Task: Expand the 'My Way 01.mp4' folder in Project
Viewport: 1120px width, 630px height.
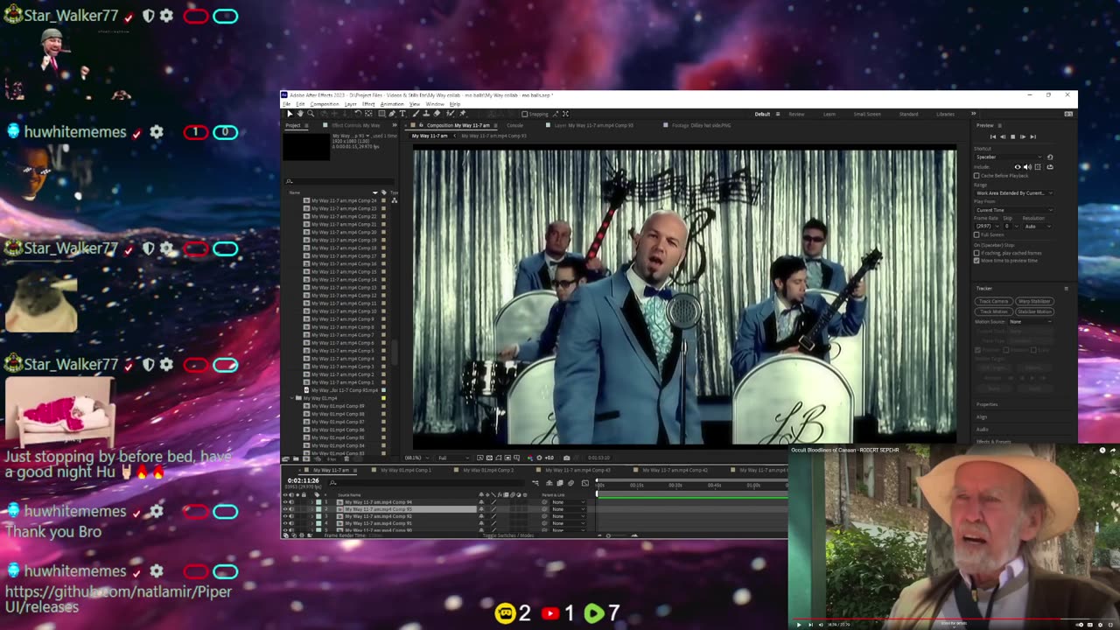Action: [x=292, y=398]
